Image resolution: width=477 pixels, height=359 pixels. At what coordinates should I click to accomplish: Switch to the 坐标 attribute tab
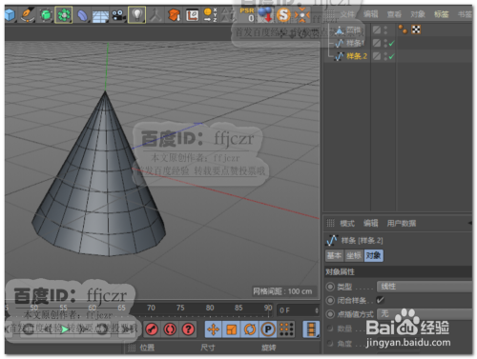coord(354,255)
